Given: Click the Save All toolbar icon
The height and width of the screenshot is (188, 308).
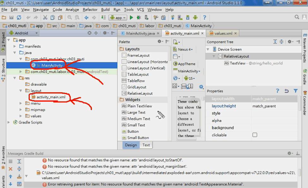Looking at the screenshot, I should (11, 17).
